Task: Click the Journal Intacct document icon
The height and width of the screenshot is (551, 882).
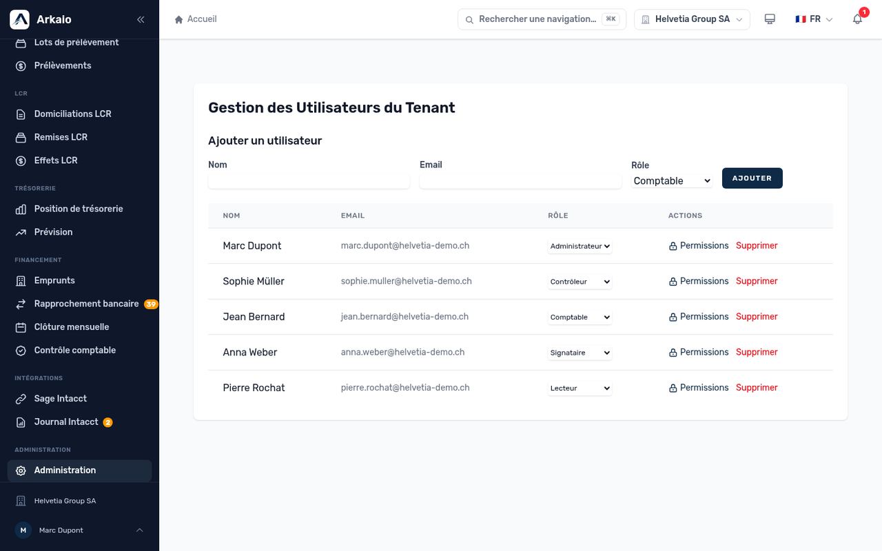Action: point(21,422)
